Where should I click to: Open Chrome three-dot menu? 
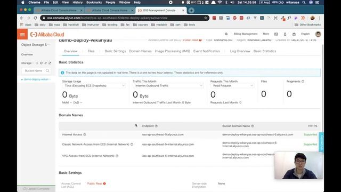319,18
